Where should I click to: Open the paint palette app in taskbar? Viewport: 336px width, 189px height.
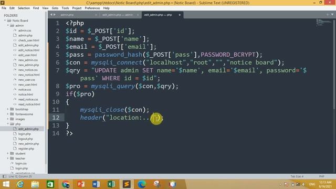(x=157, y=184)
